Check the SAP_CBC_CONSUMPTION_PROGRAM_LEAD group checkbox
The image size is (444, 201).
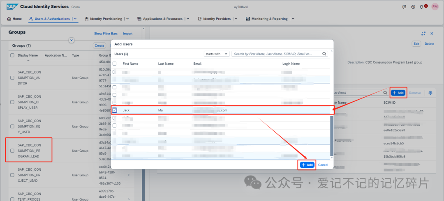(x=12, y=151)
